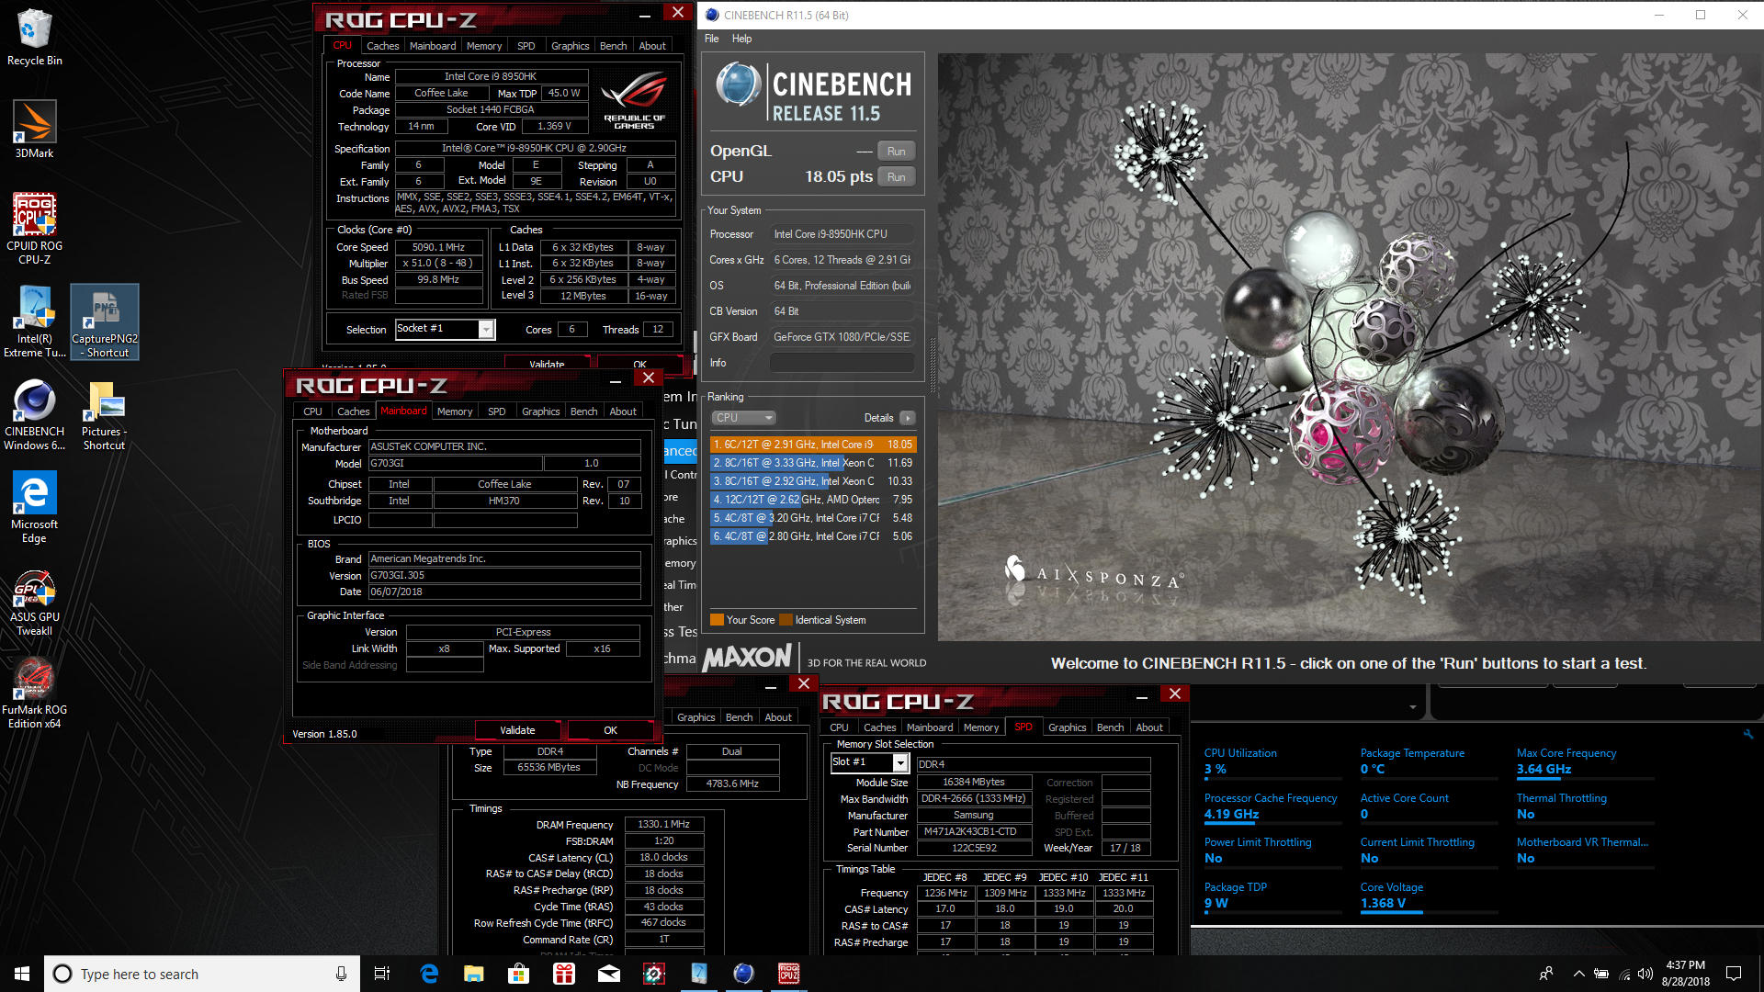
Task: Switch to ROG CPU-Z via taskbar icon
Action: (789, 974)
